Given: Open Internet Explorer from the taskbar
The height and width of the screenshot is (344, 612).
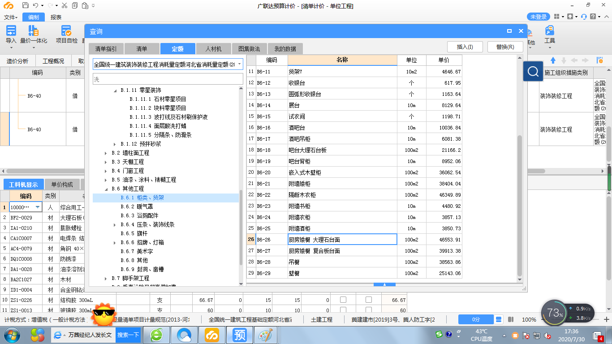Looking at the screenshot, I should 58,335.
